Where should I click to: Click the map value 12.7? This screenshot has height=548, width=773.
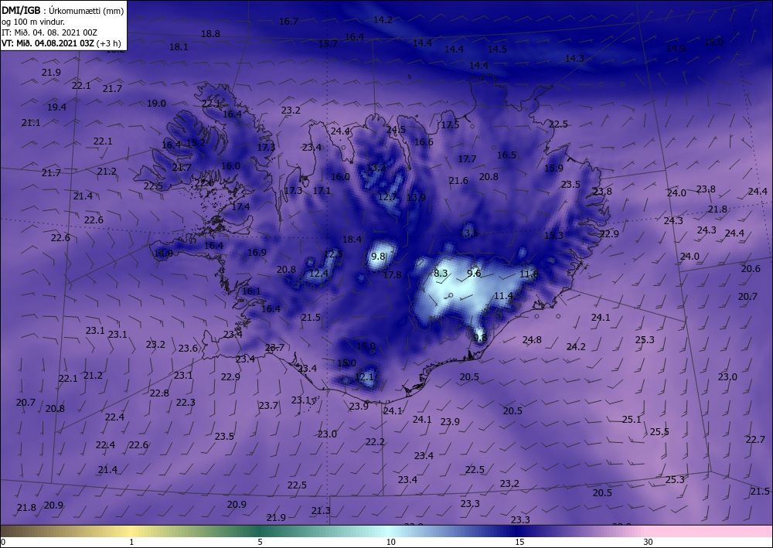(387, 197)
